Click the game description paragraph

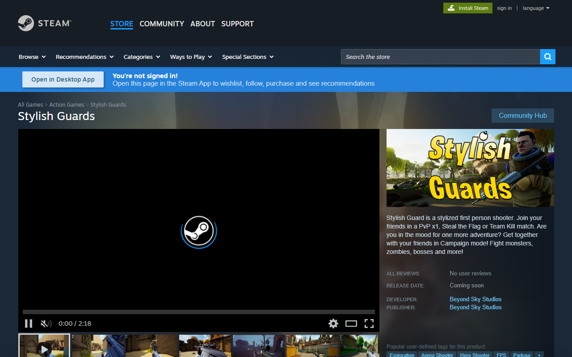coord(467,235)
